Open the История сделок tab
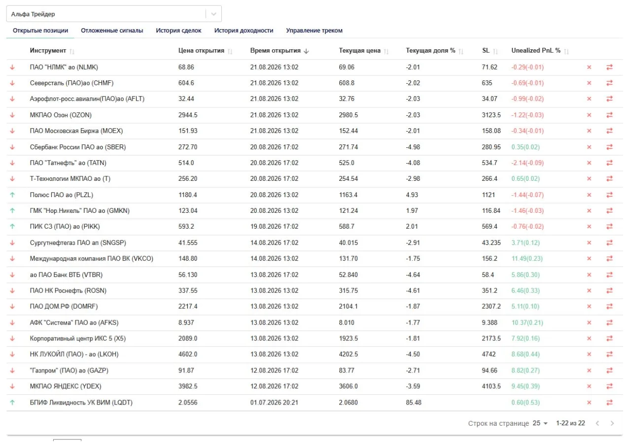This screenshot has width=631, height=443. (178, 31)
